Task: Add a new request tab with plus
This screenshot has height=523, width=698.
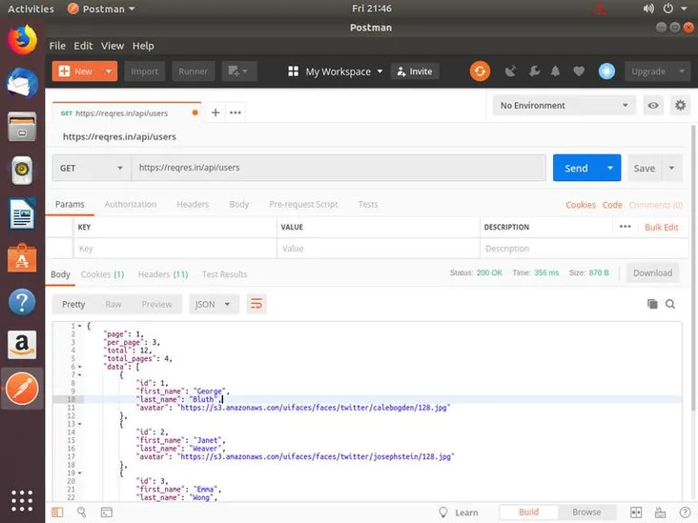Action: click(216, 112)
